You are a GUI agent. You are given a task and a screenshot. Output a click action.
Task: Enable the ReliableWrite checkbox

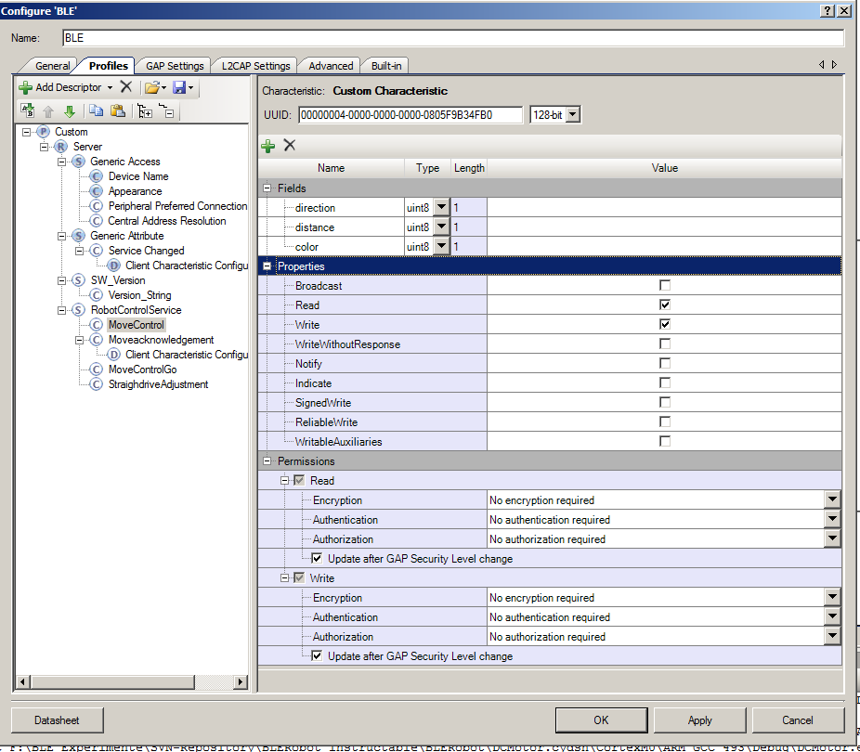coord(665,421)
